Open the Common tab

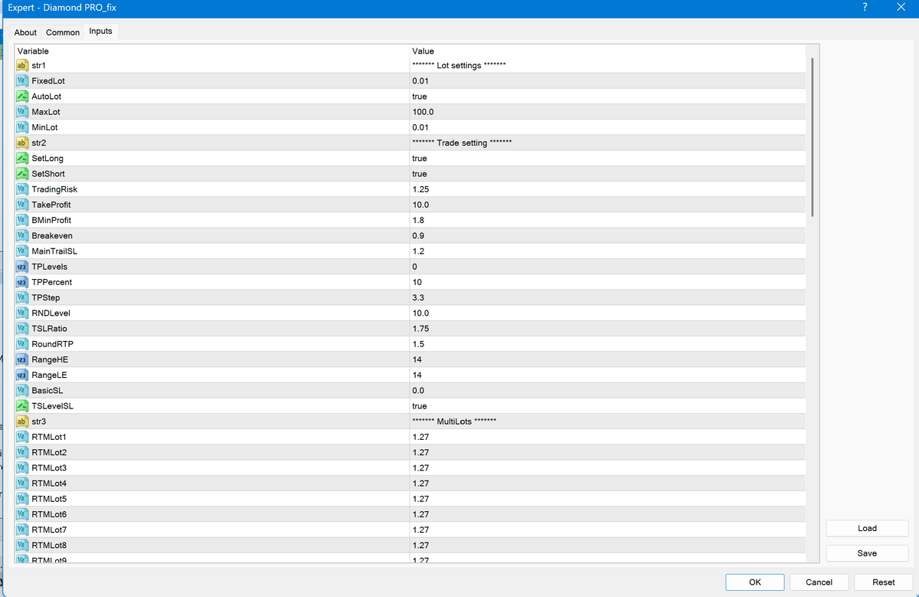[63, 32]
